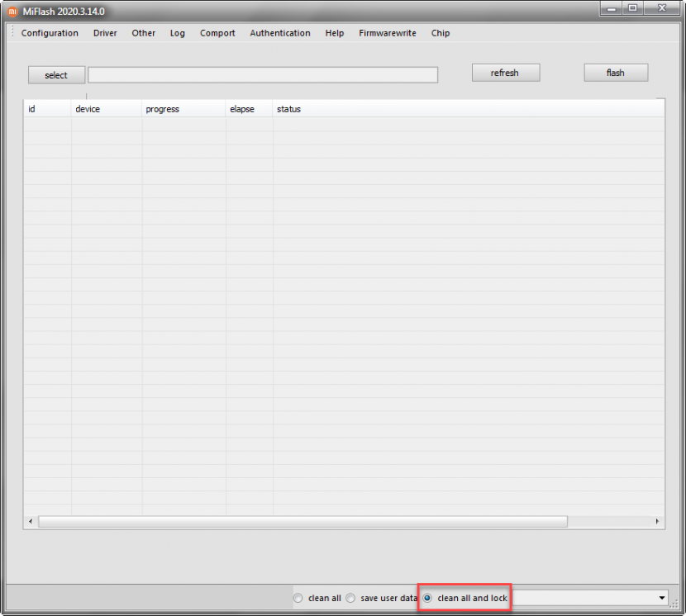Click the 'status' column header

[x=289, y=109]
